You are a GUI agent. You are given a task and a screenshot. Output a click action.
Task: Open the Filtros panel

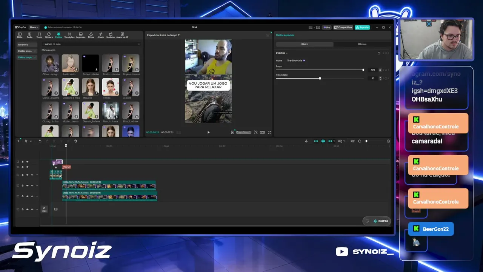click(91, 35)
